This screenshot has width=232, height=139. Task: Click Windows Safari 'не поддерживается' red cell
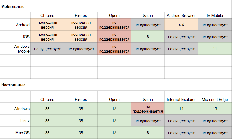pyautogui.click(x=148, y=109)
